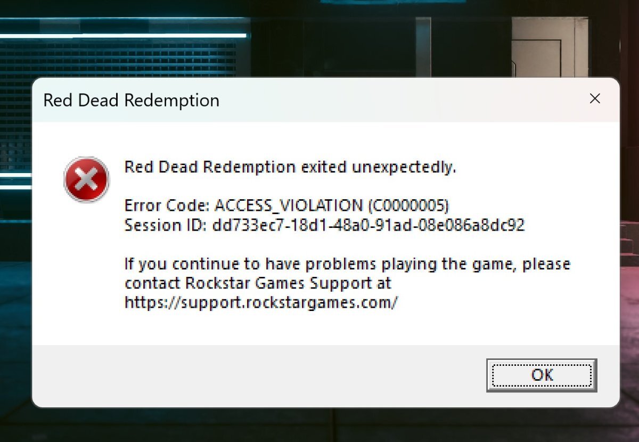The width and height of the screenshot is (639, 442).
Task: Click the 'Error Code:' label
Action: pyautogui.click(x=167, y=206)
